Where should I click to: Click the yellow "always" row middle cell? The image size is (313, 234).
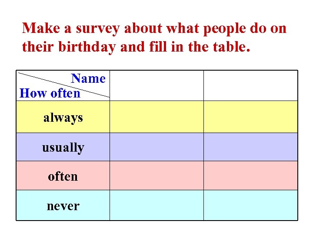[x=156, y=117]
